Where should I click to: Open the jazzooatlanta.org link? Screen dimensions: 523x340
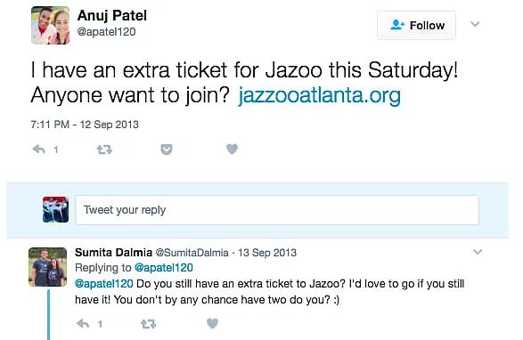click(320, 95)
